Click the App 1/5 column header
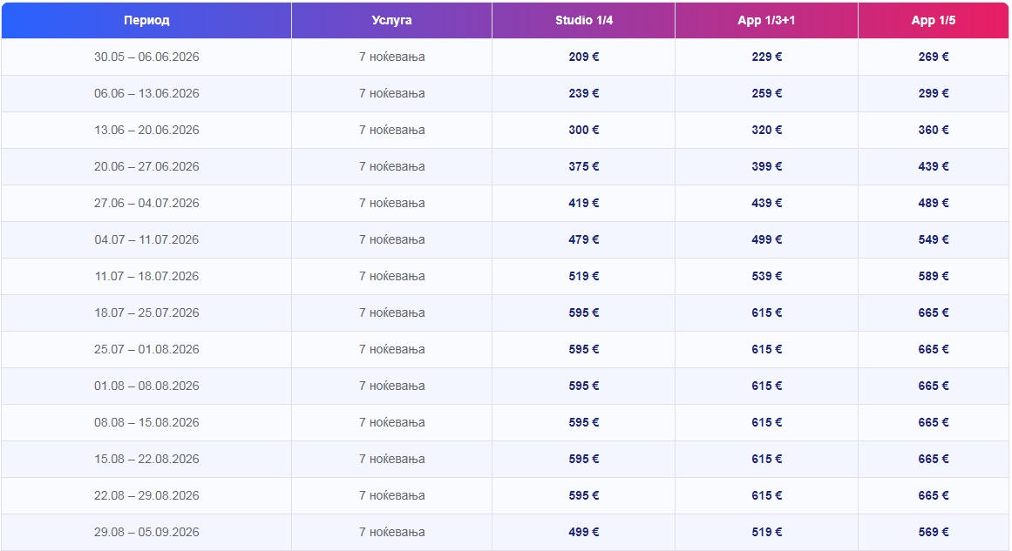Viewport: 1012px width, 551px height. [x=933, y=20]
